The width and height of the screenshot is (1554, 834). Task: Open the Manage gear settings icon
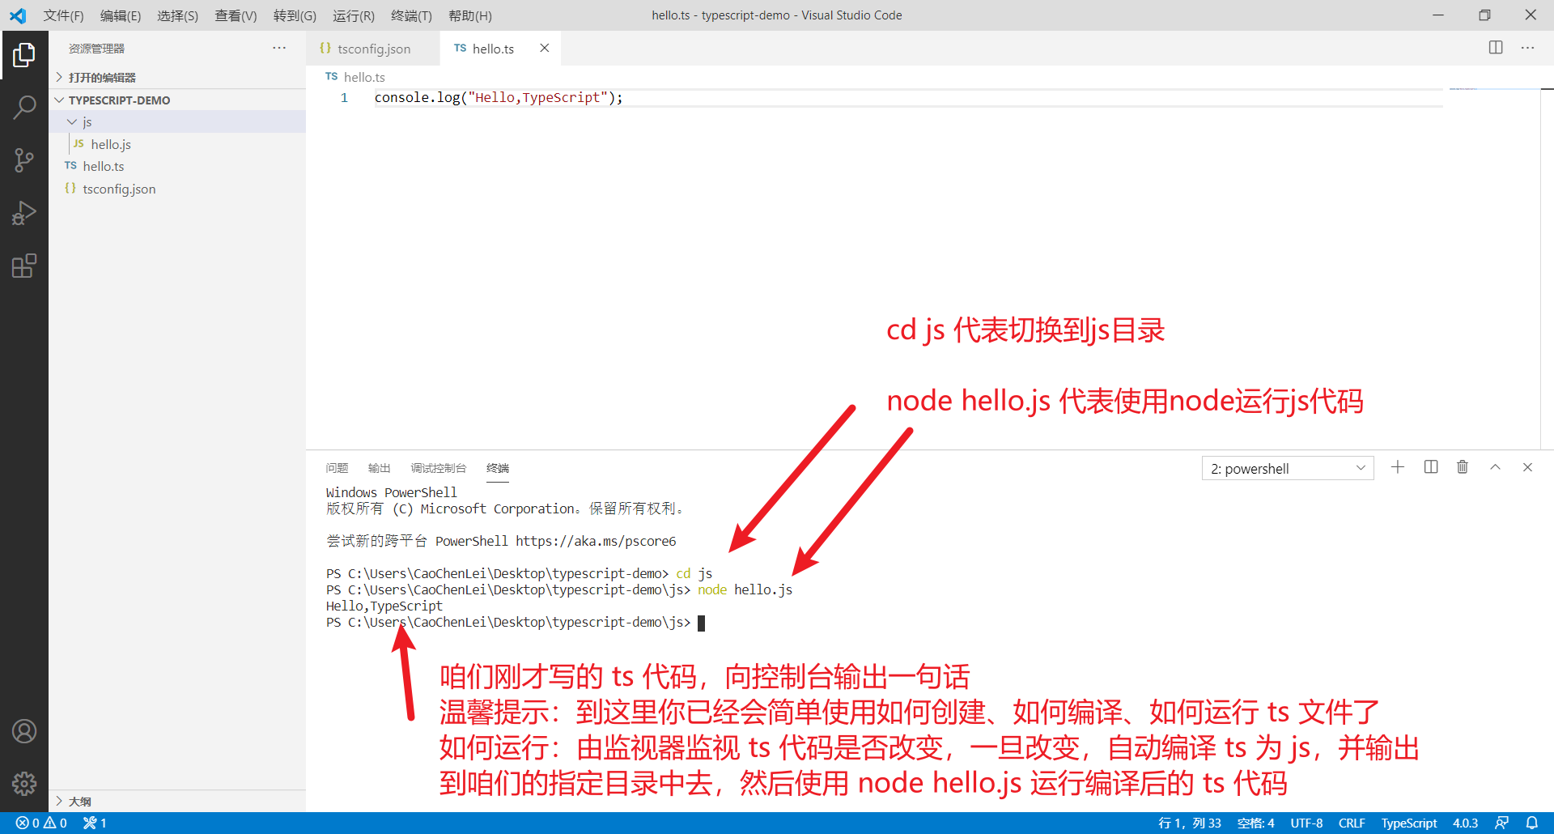point(24,784)
